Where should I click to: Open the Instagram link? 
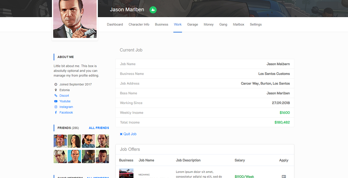(66, 107)
